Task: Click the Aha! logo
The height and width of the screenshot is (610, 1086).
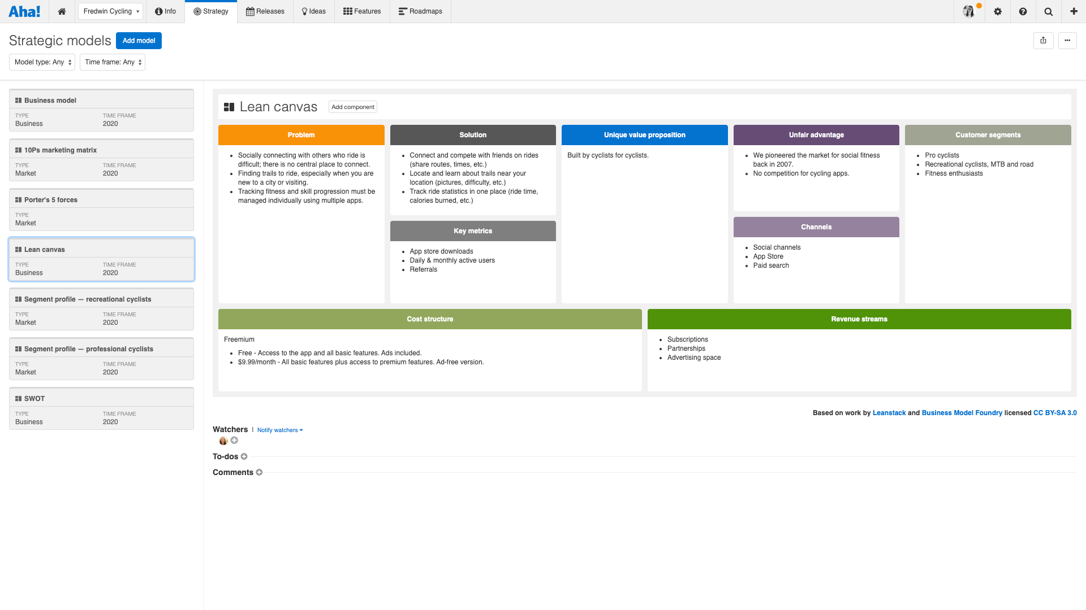Action: (24, 11)
